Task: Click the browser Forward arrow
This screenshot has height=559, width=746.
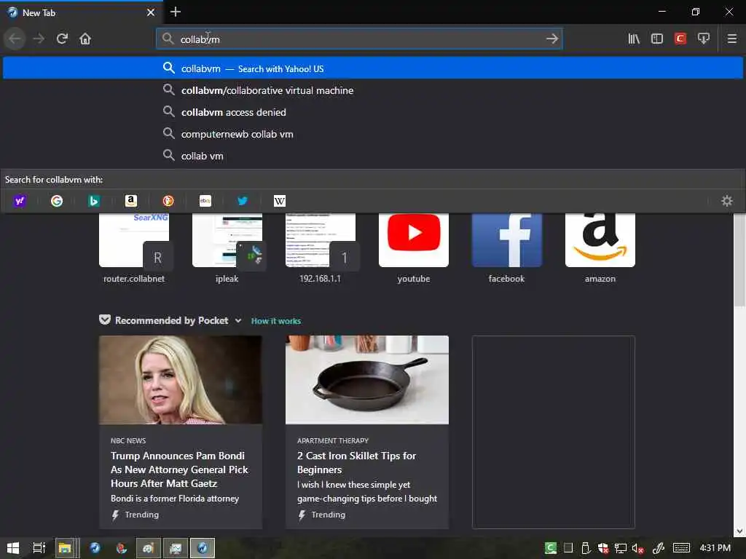Action: click(x=39, y=39)
